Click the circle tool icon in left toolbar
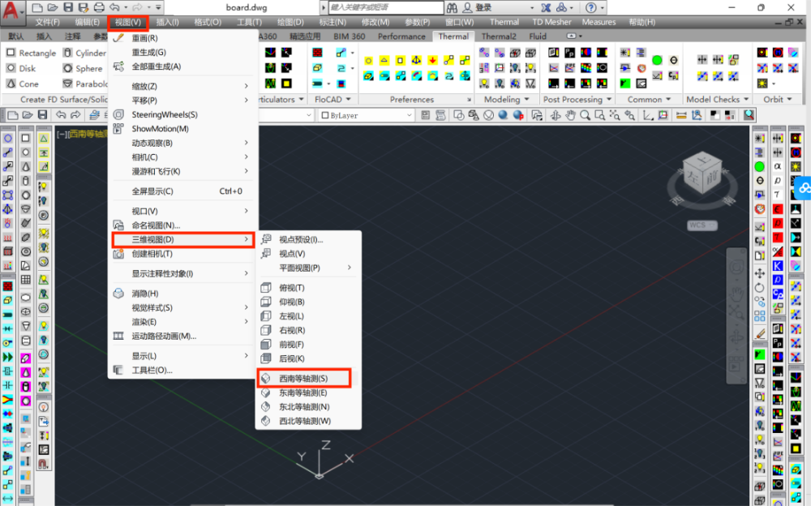 click(8, 138)
